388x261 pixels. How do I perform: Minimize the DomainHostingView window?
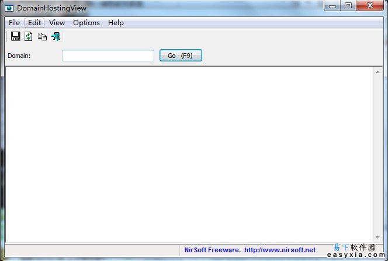(332, 6)
